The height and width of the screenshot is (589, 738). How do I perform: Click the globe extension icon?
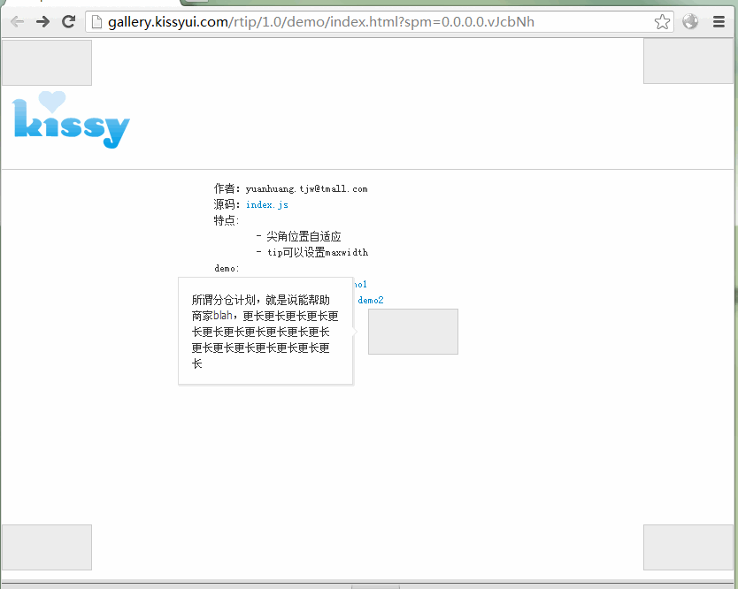tap(690, 22)
